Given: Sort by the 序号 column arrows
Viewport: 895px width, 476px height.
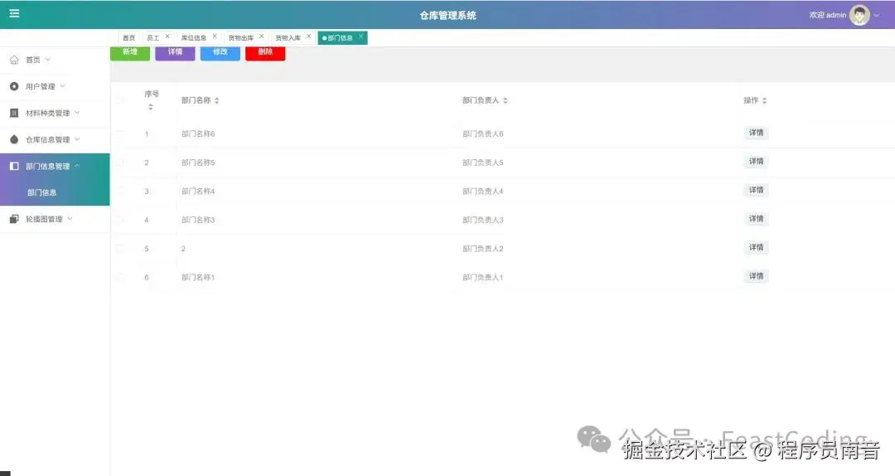Looking at the screenshot, I should [x=151, y=107].
